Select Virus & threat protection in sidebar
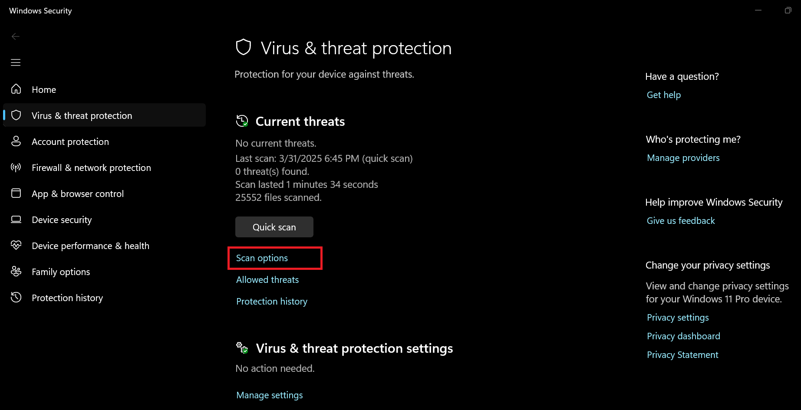Viewport: 801px width, 410px height. tap(82, 115)
